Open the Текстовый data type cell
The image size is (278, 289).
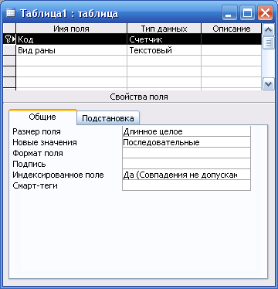tap(164, 50)
